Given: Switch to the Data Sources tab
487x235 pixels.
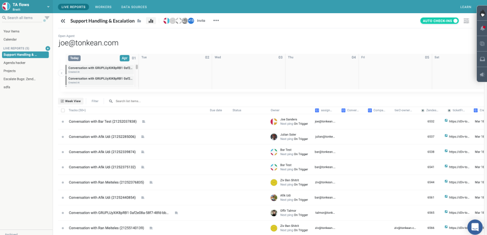Looking at the screenshot, I should coord(134,7).
